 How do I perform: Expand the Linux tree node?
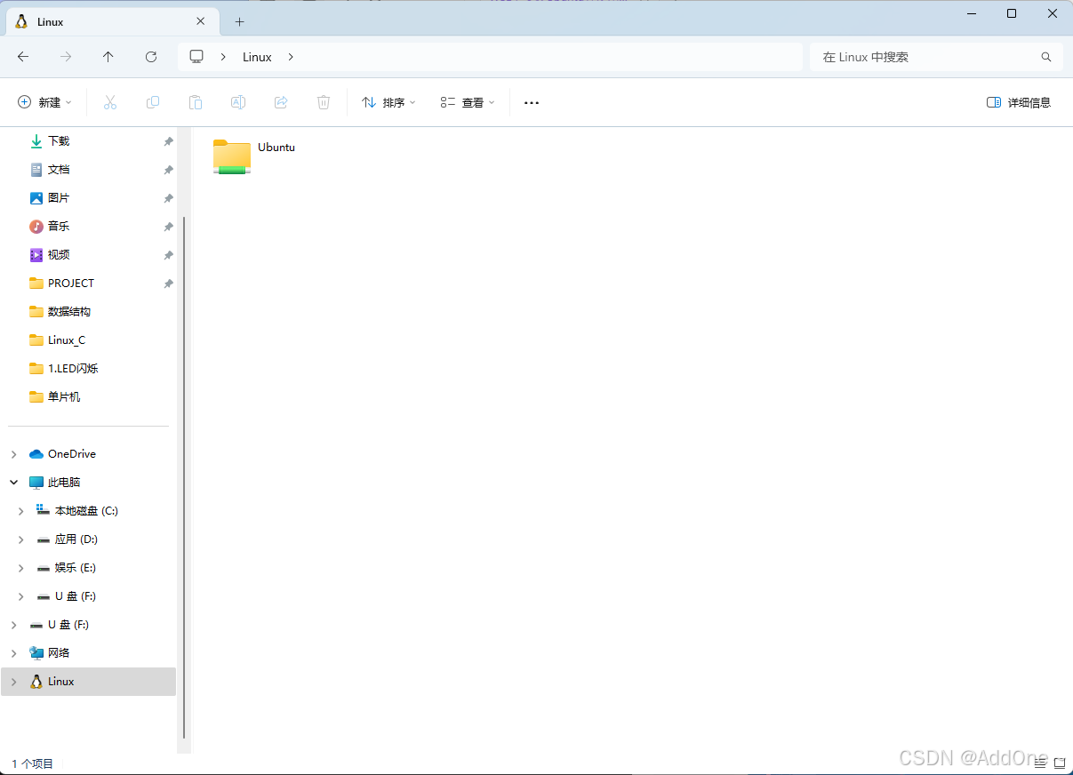coord(13,682)
